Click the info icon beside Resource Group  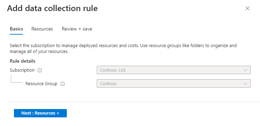(63, 84)
